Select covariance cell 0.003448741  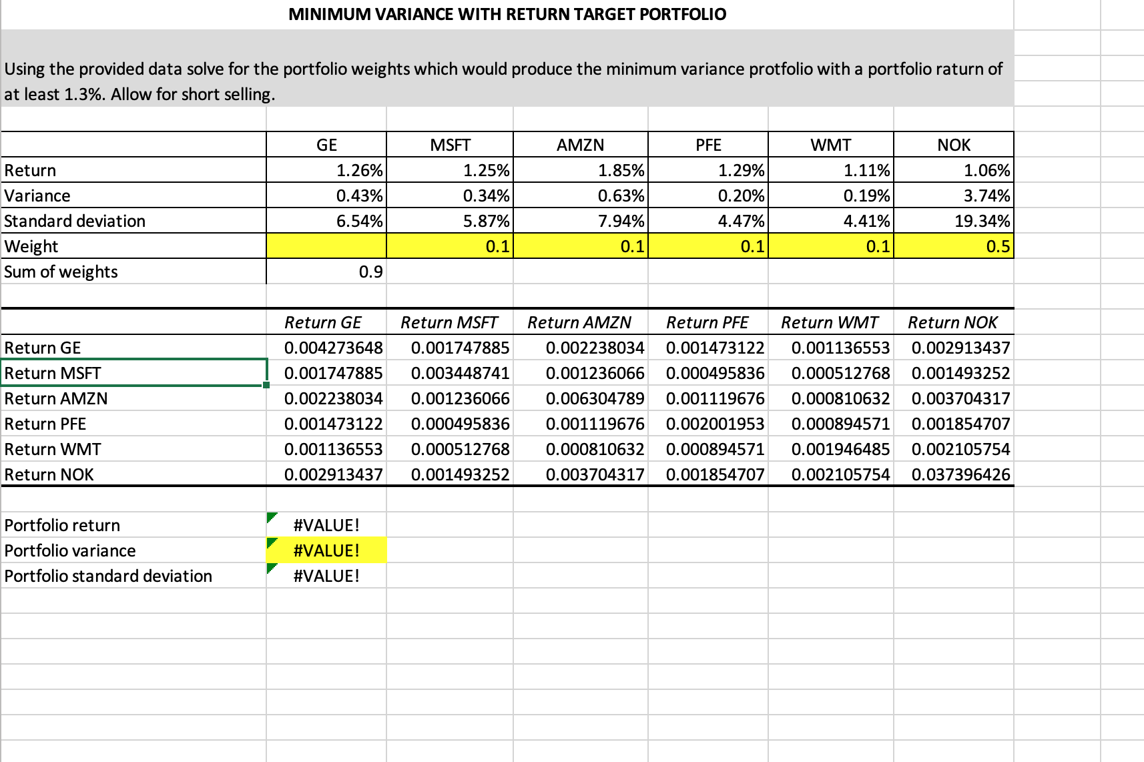(450, 373)
